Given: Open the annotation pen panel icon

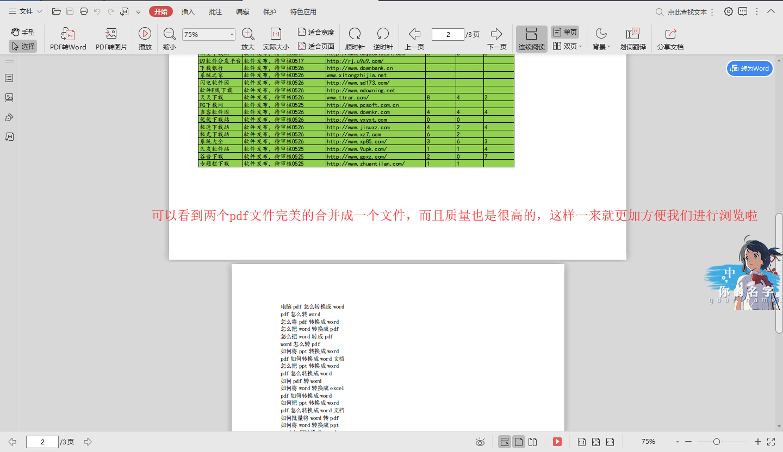Looking at the screenshot, I should (9, 117).
